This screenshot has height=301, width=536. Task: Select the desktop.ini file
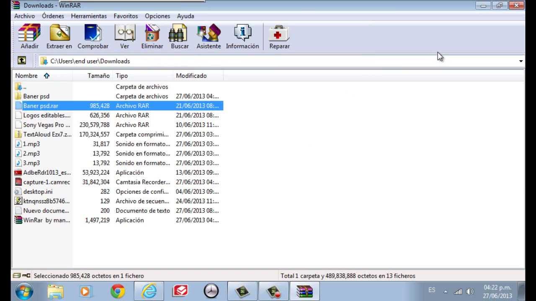click(117, 191)
